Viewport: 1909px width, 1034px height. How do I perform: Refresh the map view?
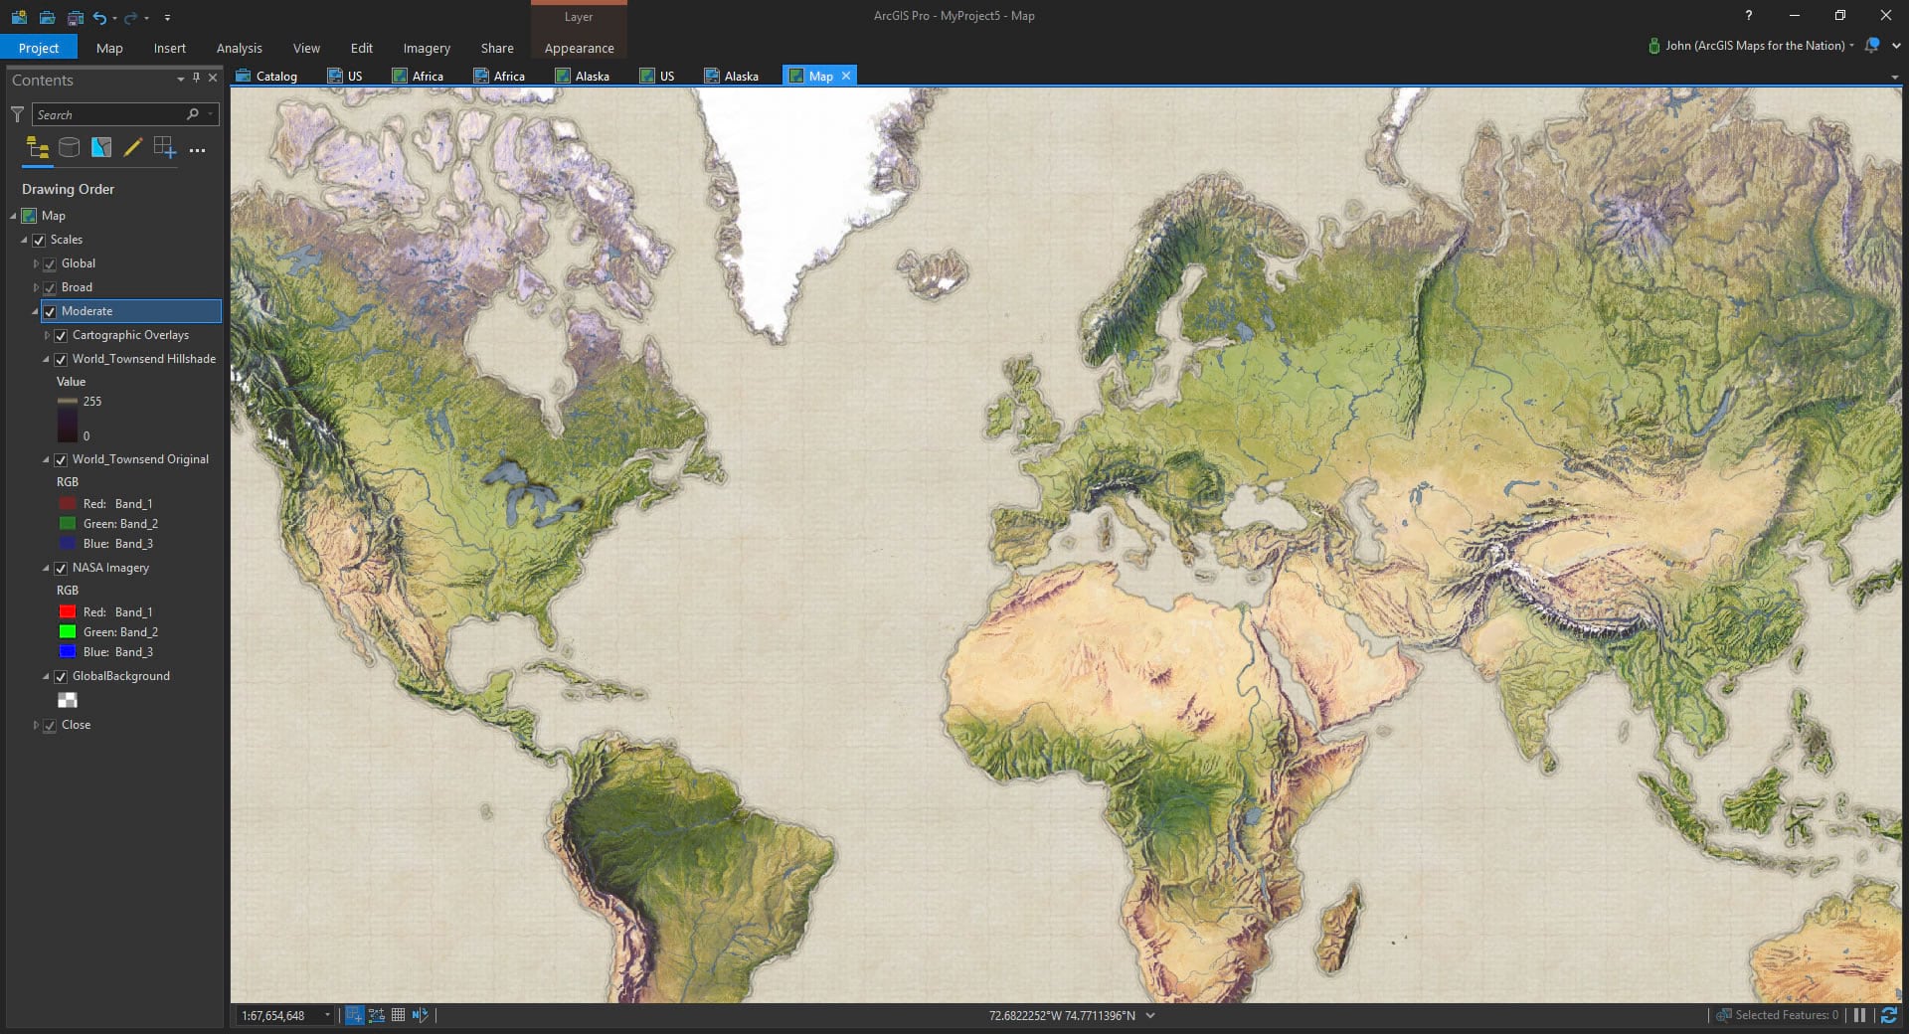pyautogui.click(x=1888, y=1015)
